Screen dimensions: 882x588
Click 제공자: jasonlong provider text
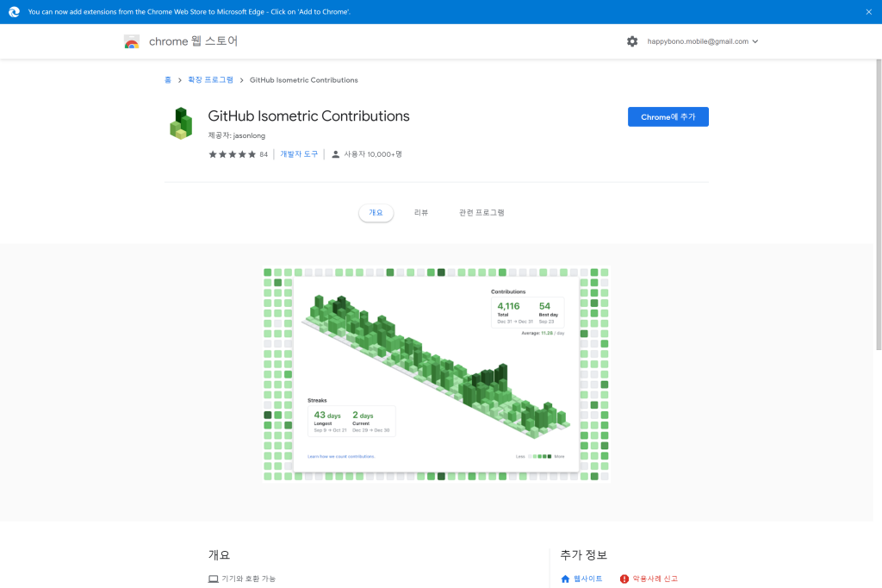coord(237,135)
